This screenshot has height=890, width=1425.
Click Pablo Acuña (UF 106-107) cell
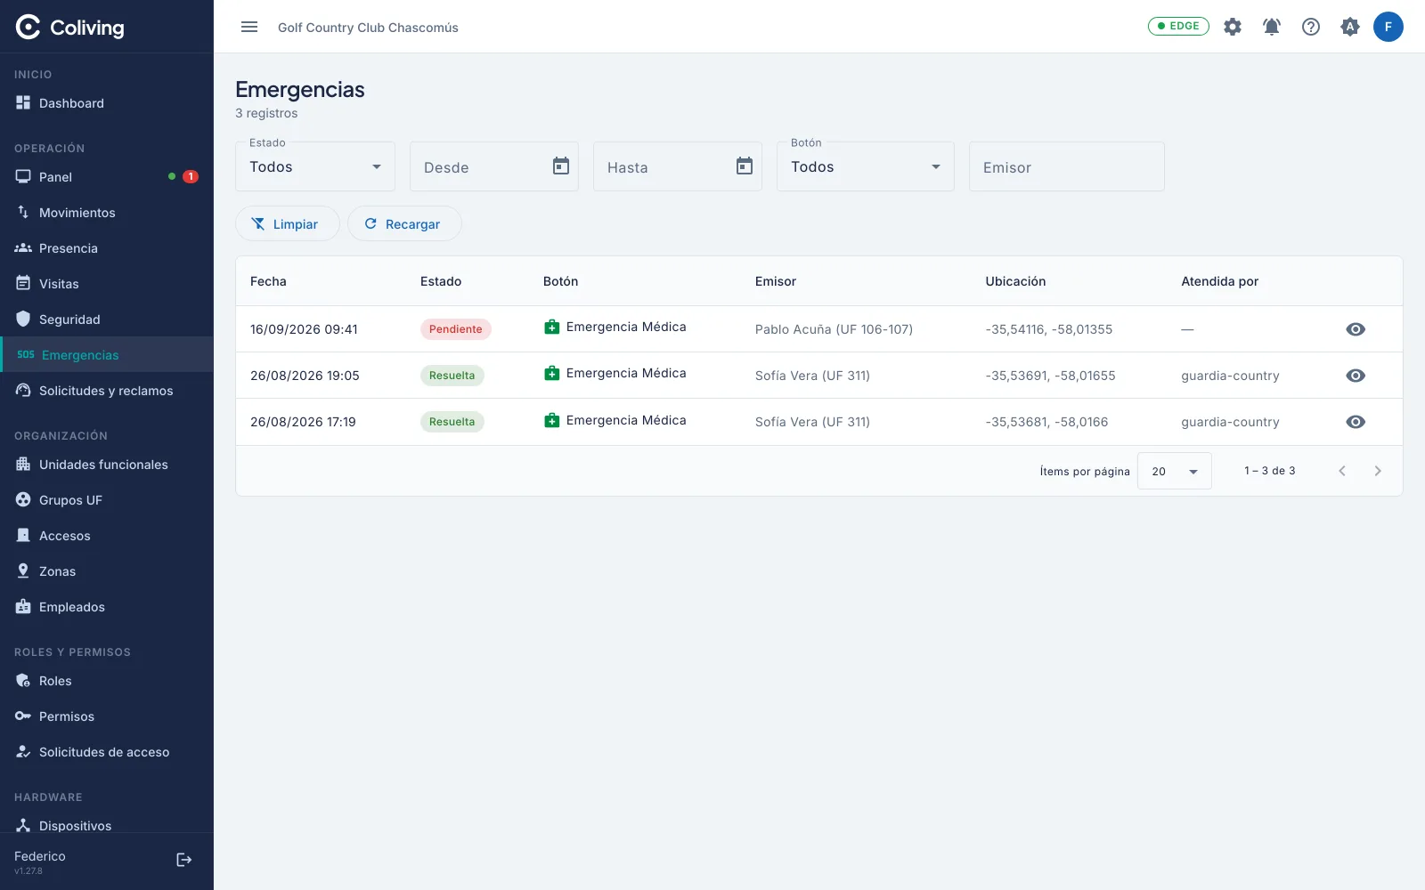(x=834, y=329)
